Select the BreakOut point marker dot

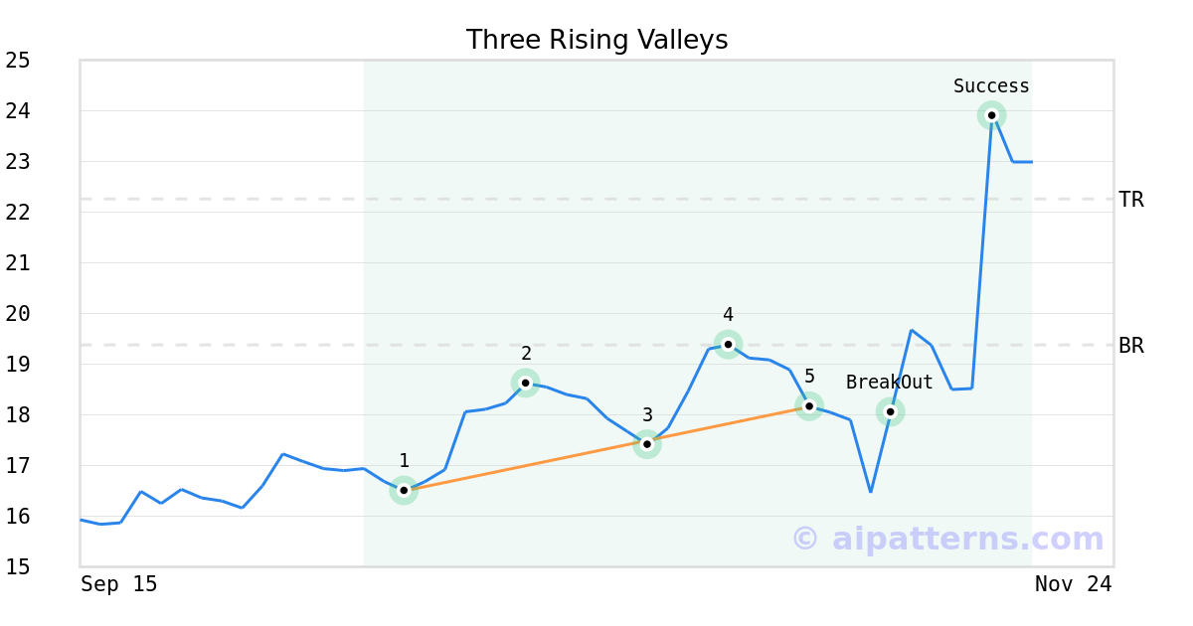(x=891, y=411)
